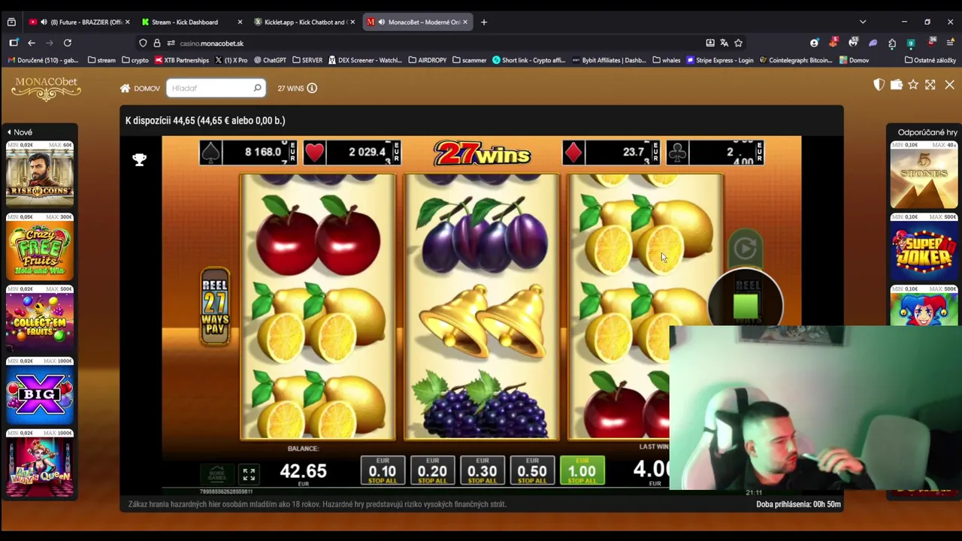Select the 0.20 EUR bet

(x=432, y=470)
